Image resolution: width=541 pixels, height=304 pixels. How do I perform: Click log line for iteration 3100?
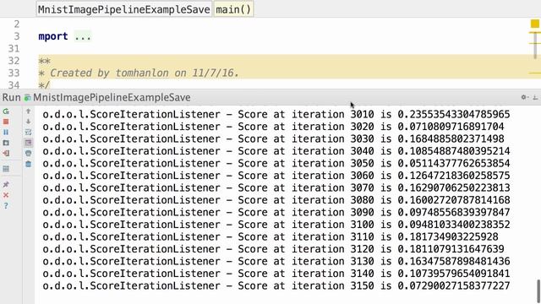point(276,225)
